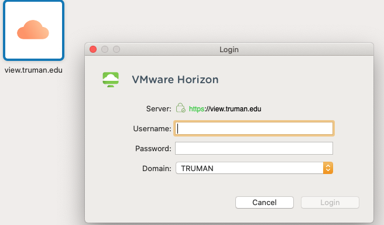This screenshot has height=225, width=384.
Task: Click the view.truman.edu label under the cloud
Action: coord(33,70)
